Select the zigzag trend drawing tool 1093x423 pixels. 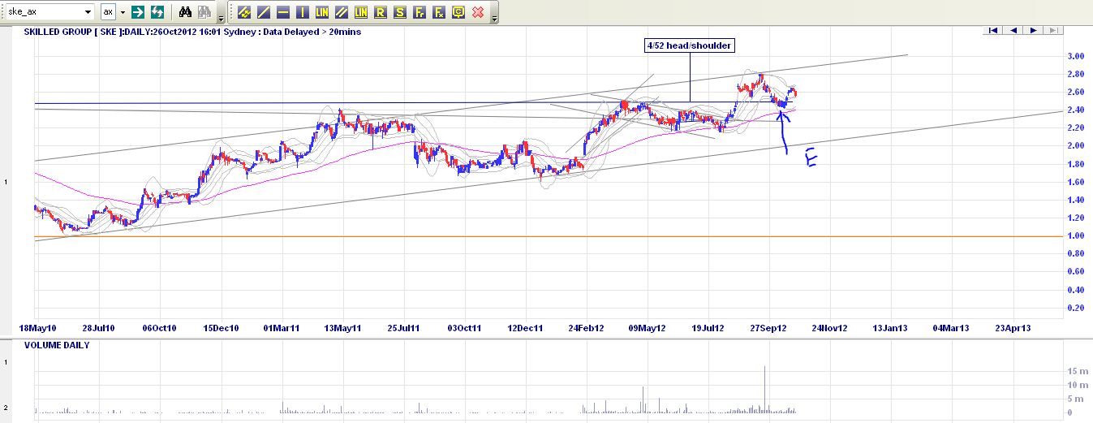click(244, 12)
